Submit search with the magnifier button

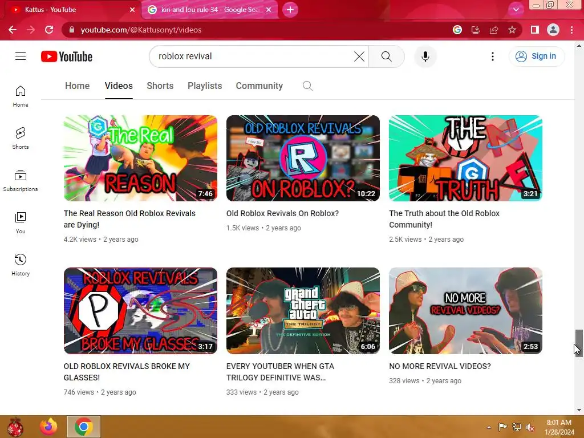point(387,56)
